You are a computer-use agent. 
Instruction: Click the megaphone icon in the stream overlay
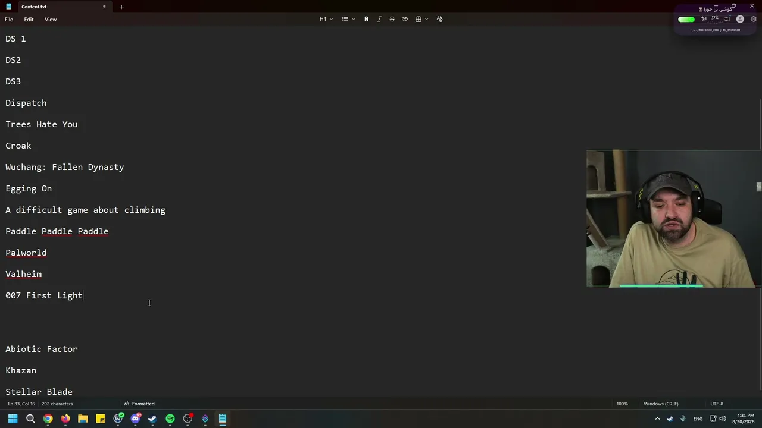pos(727,19)
